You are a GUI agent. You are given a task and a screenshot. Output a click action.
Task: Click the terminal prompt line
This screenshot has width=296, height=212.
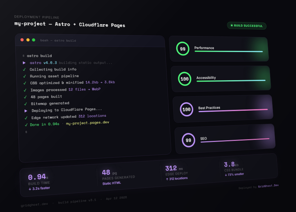[x=26, y=131]
